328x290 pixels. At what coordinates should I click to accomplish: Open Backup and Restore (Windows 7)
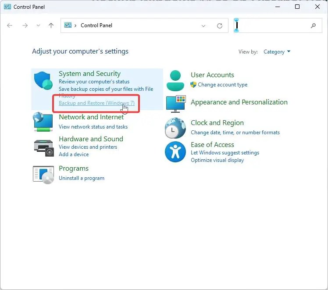point(96,103)
